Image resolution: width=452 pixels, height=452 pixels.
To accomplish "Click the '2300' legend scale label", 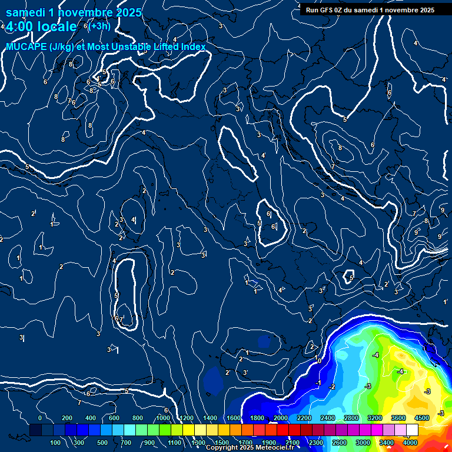I will (x=316, y=443).
